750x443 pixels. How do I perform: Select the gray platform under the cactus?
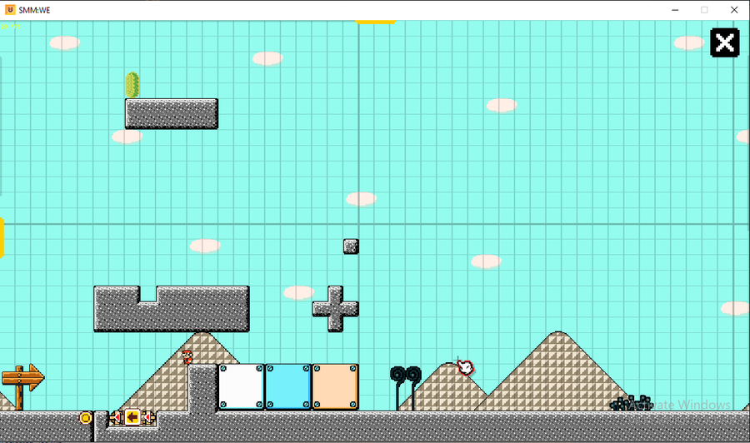(171, 114)
